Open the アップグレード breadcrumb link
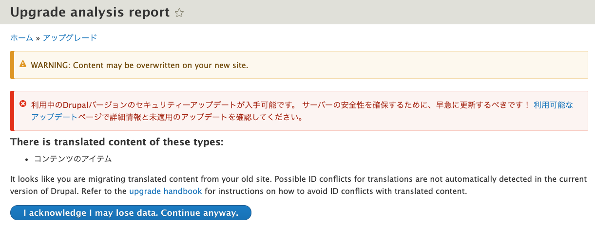The width and height of the screenshot is (595, 227). 70,37
